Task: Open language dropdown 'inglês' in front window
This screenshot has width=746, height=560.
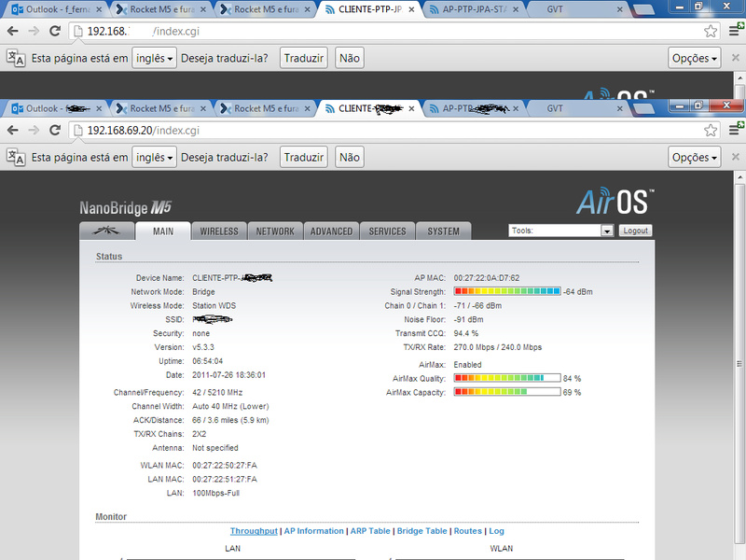Action: 154,157
